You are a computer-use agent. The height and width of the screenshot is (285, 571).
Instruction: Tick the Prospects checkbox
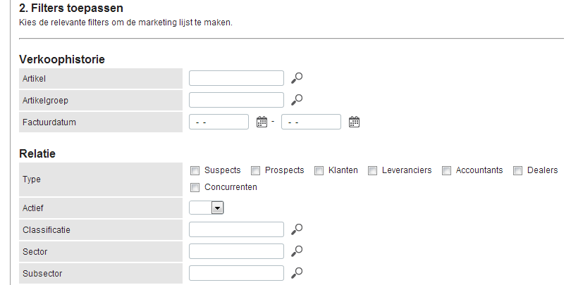click(x=256, y=170)
